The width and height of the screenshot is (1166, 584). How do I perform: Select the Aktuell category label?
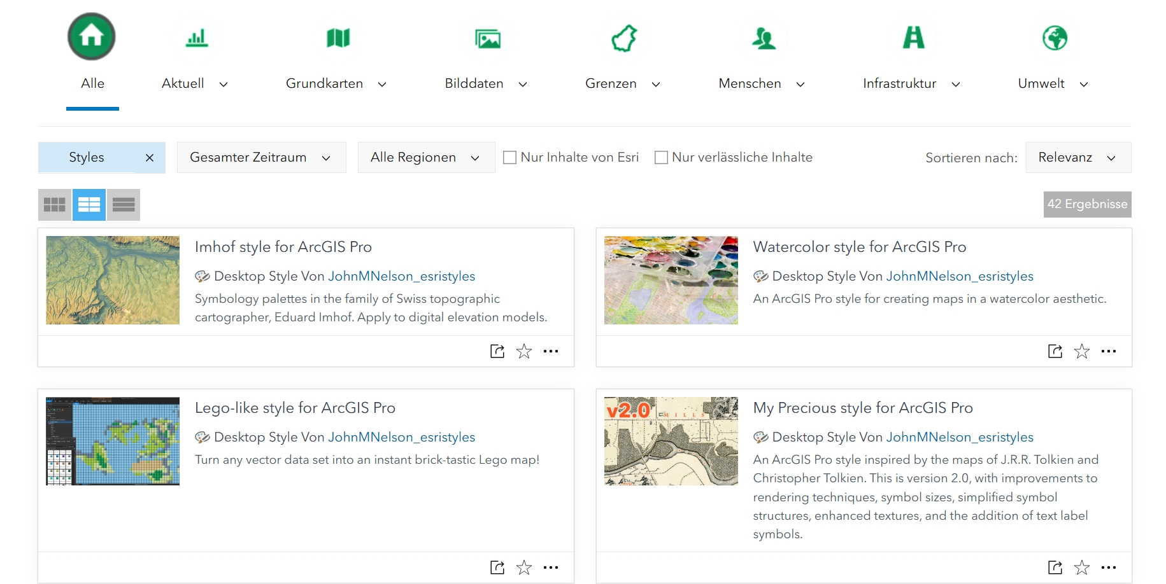coord(183,83)
